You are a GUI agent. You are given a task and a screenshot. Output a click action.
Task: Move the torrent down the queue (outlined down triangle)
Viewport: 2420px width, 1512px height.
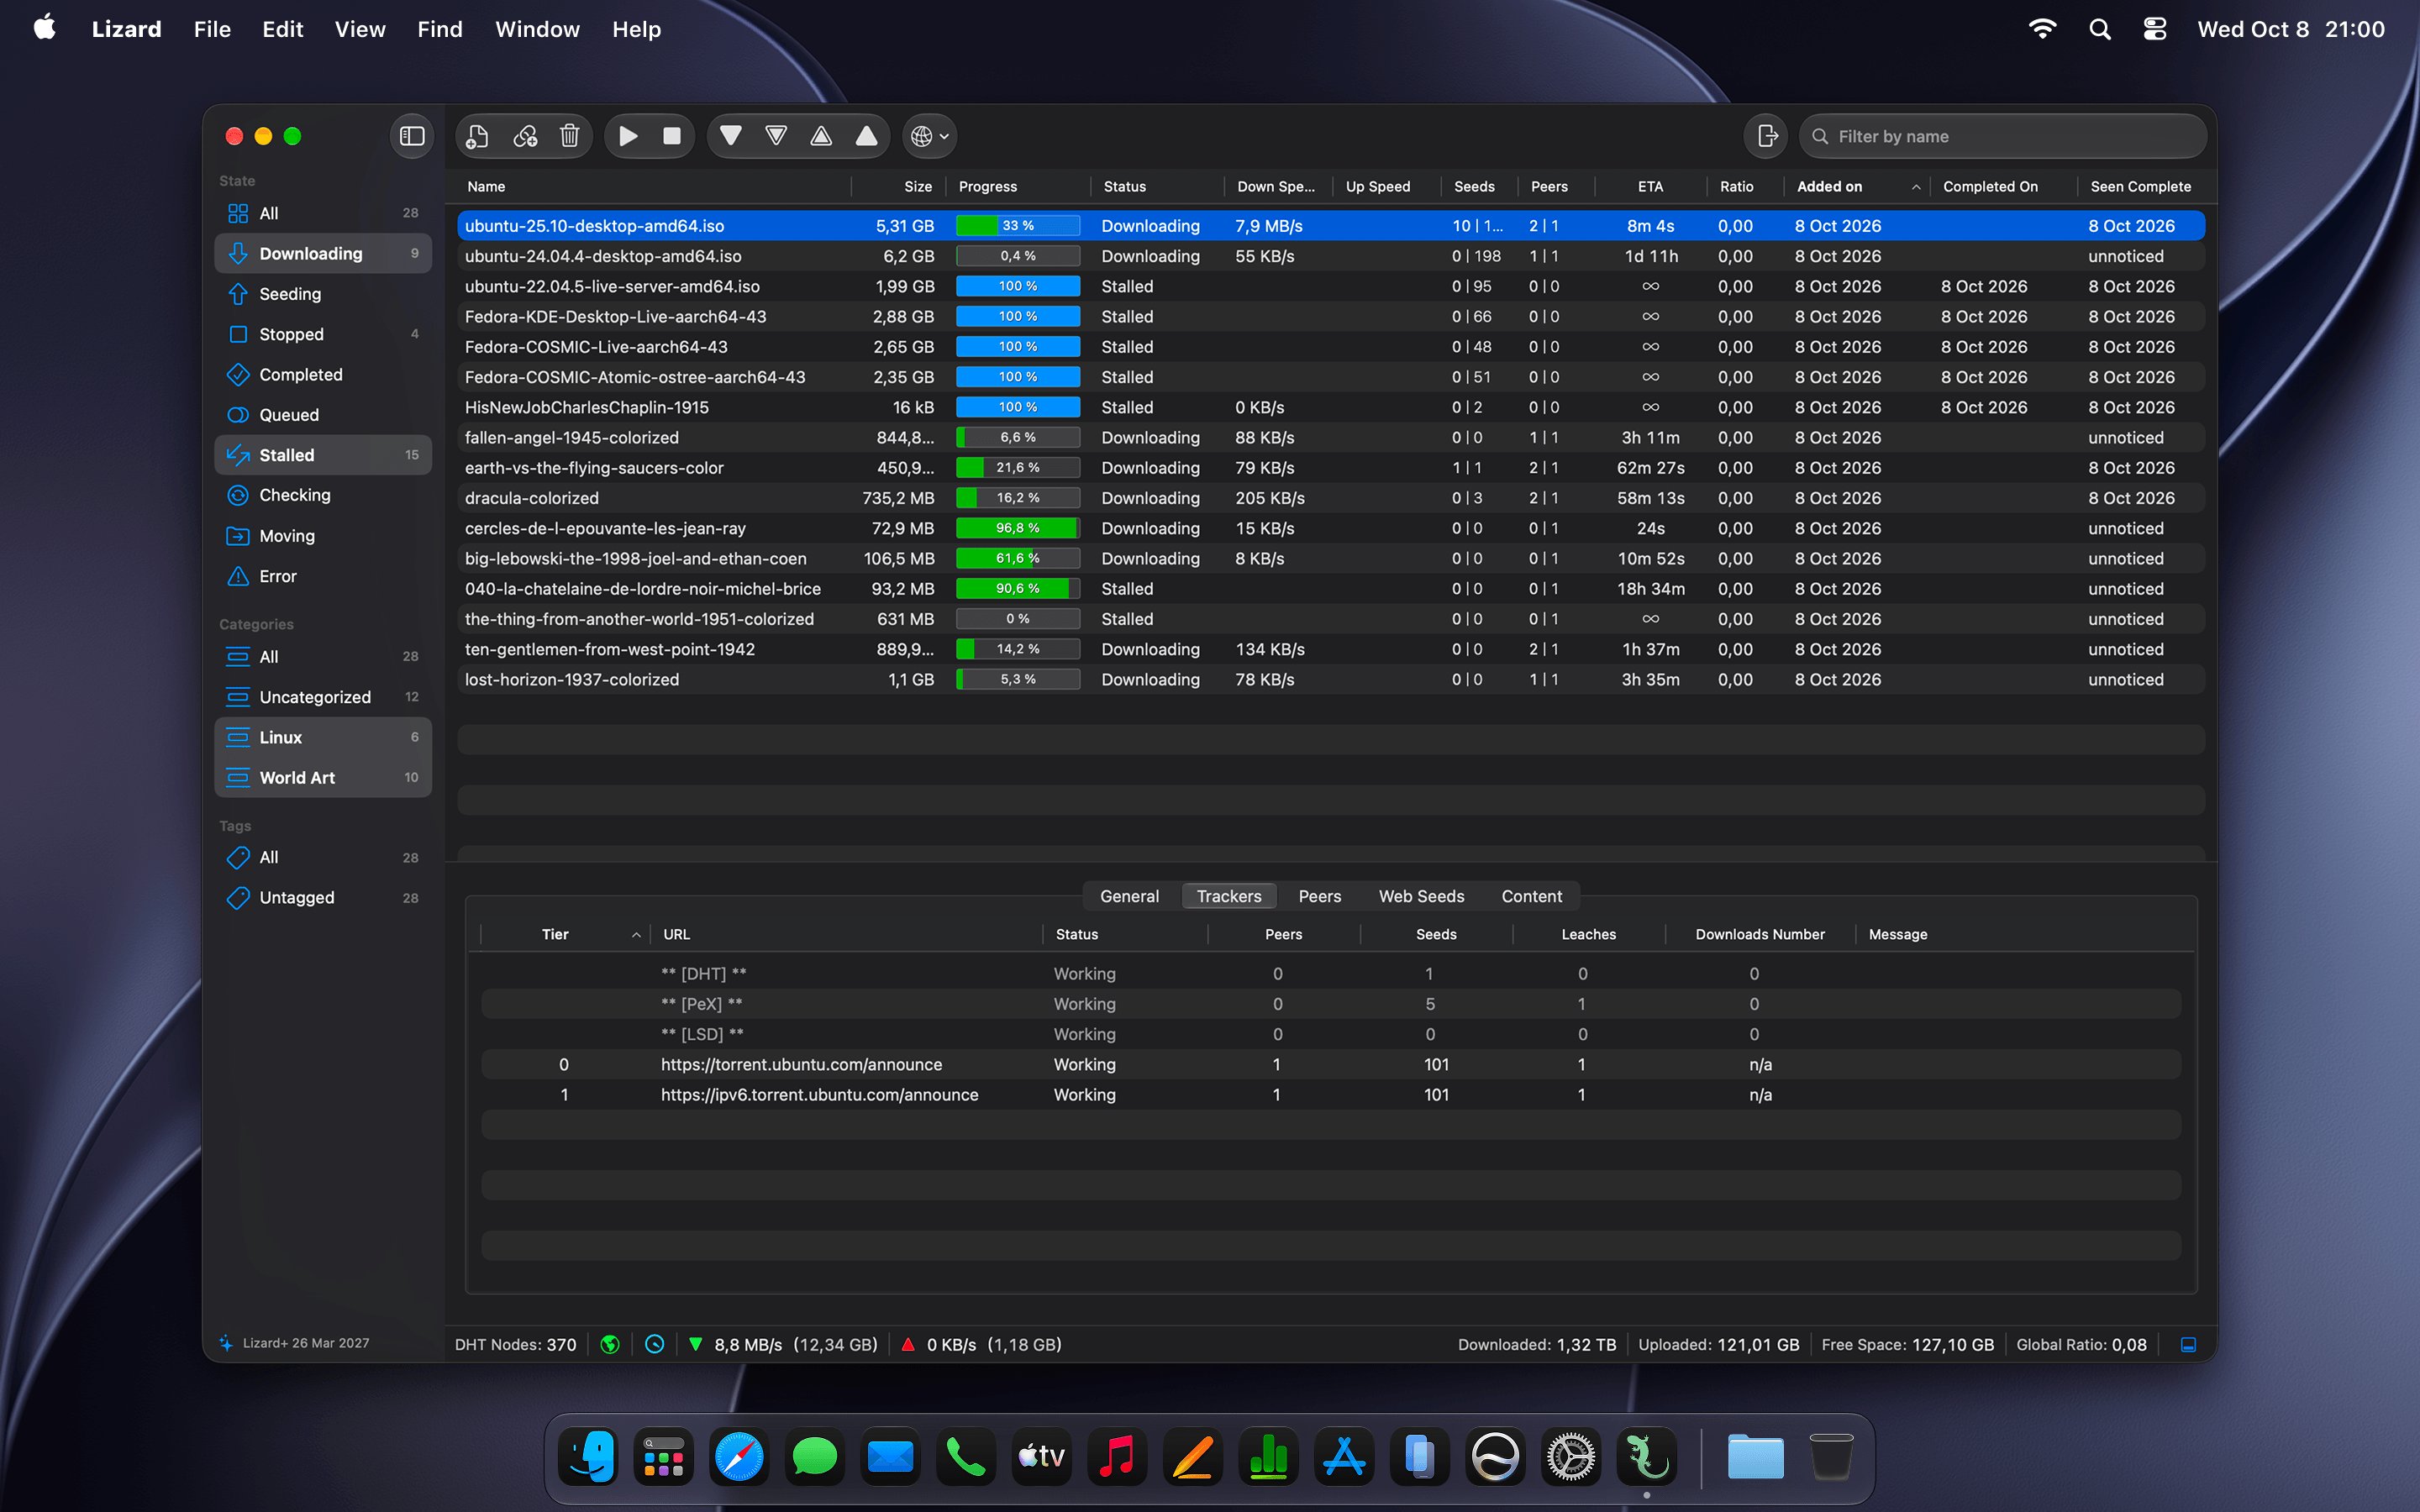776,136
